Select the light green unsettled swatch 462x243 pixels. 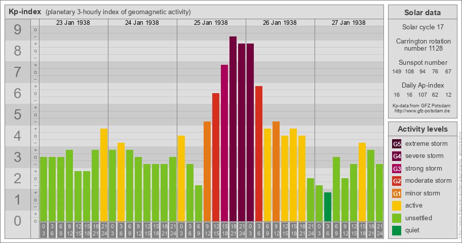pyautogui.click(x=397, y=218)
